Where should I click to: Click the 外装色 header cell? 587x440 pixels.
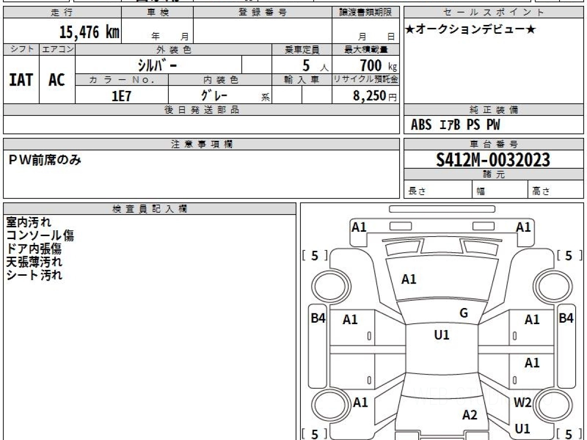point(174,49)
